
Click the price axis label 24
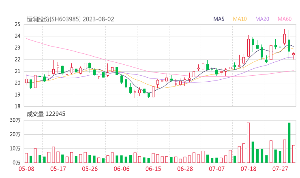[x=17, y=36]
